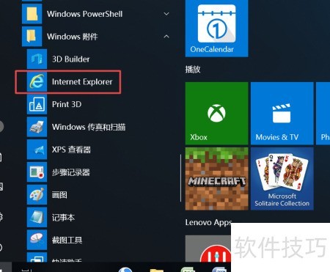The height and width of the screenshot is (272, 330).
Task: Expand the Windows PowerShell chevron
Action: pos(166,14)
